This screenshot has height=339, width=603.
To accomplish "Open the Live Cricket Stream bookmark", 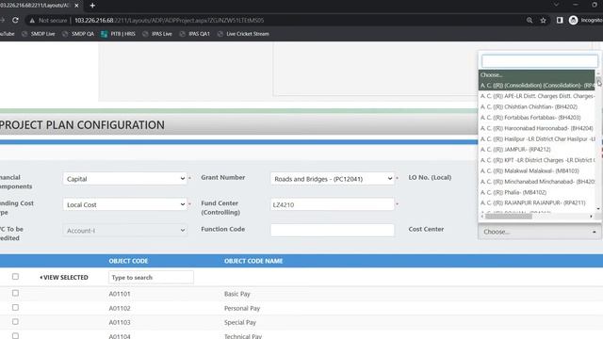I will (243, 34).
